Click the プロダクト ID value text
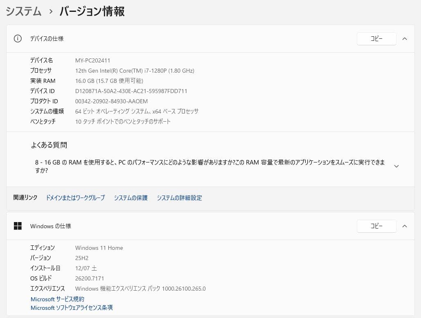Screen dimensions: 421x318 click(112, 101)
